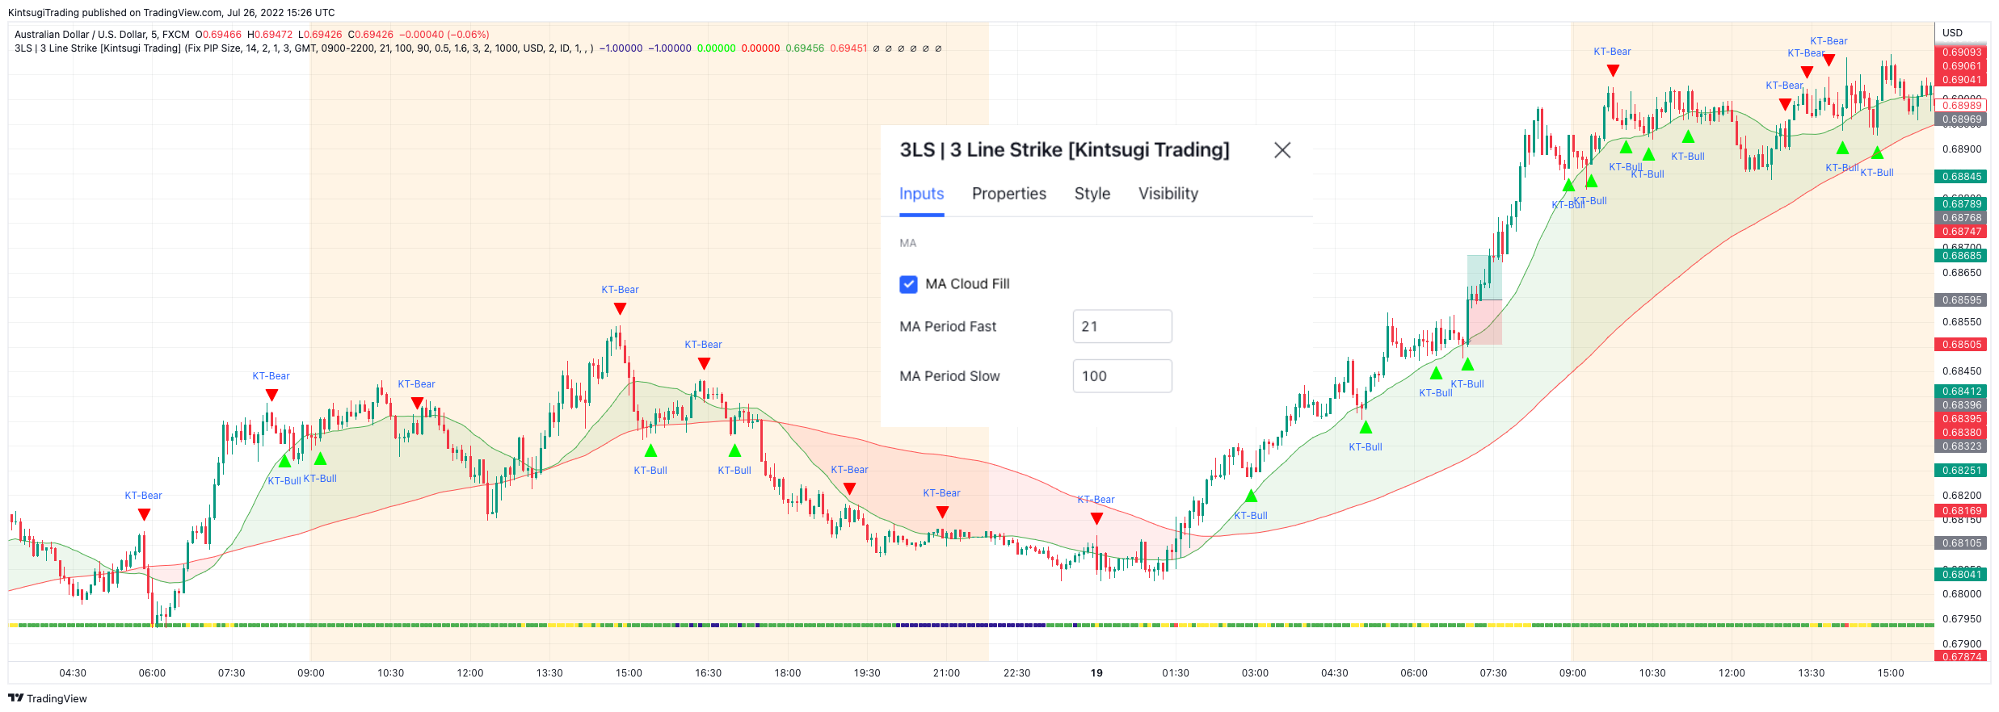Viewport: 1999px width, 712px height.
Task: Click the 0.68595 gray price tag
Action: pyautogui.click(x=1961, y=300)
